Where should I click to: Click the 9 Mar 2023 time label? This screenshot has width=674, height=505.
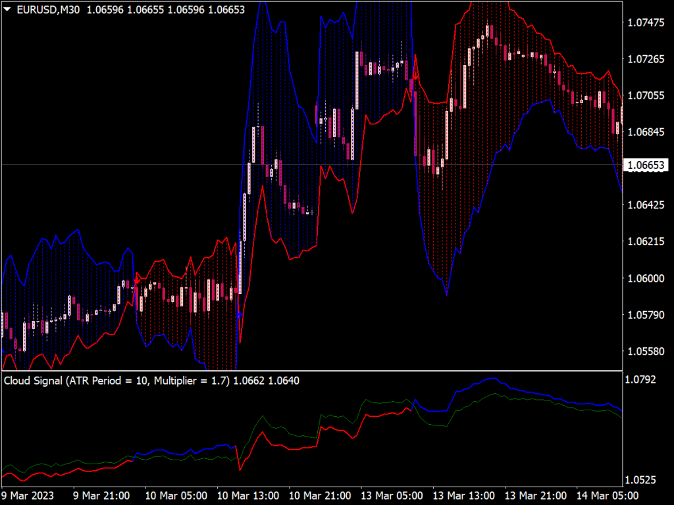tap(28, 496)
